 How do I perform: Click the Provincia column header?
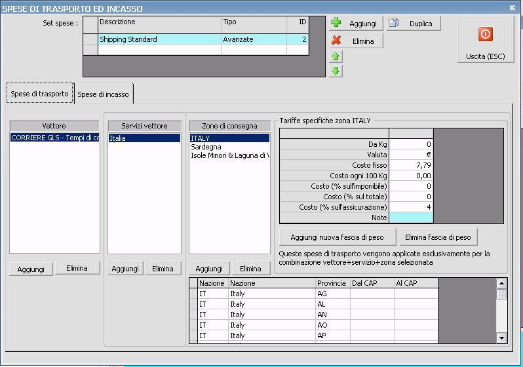click(x=332, y=283)
